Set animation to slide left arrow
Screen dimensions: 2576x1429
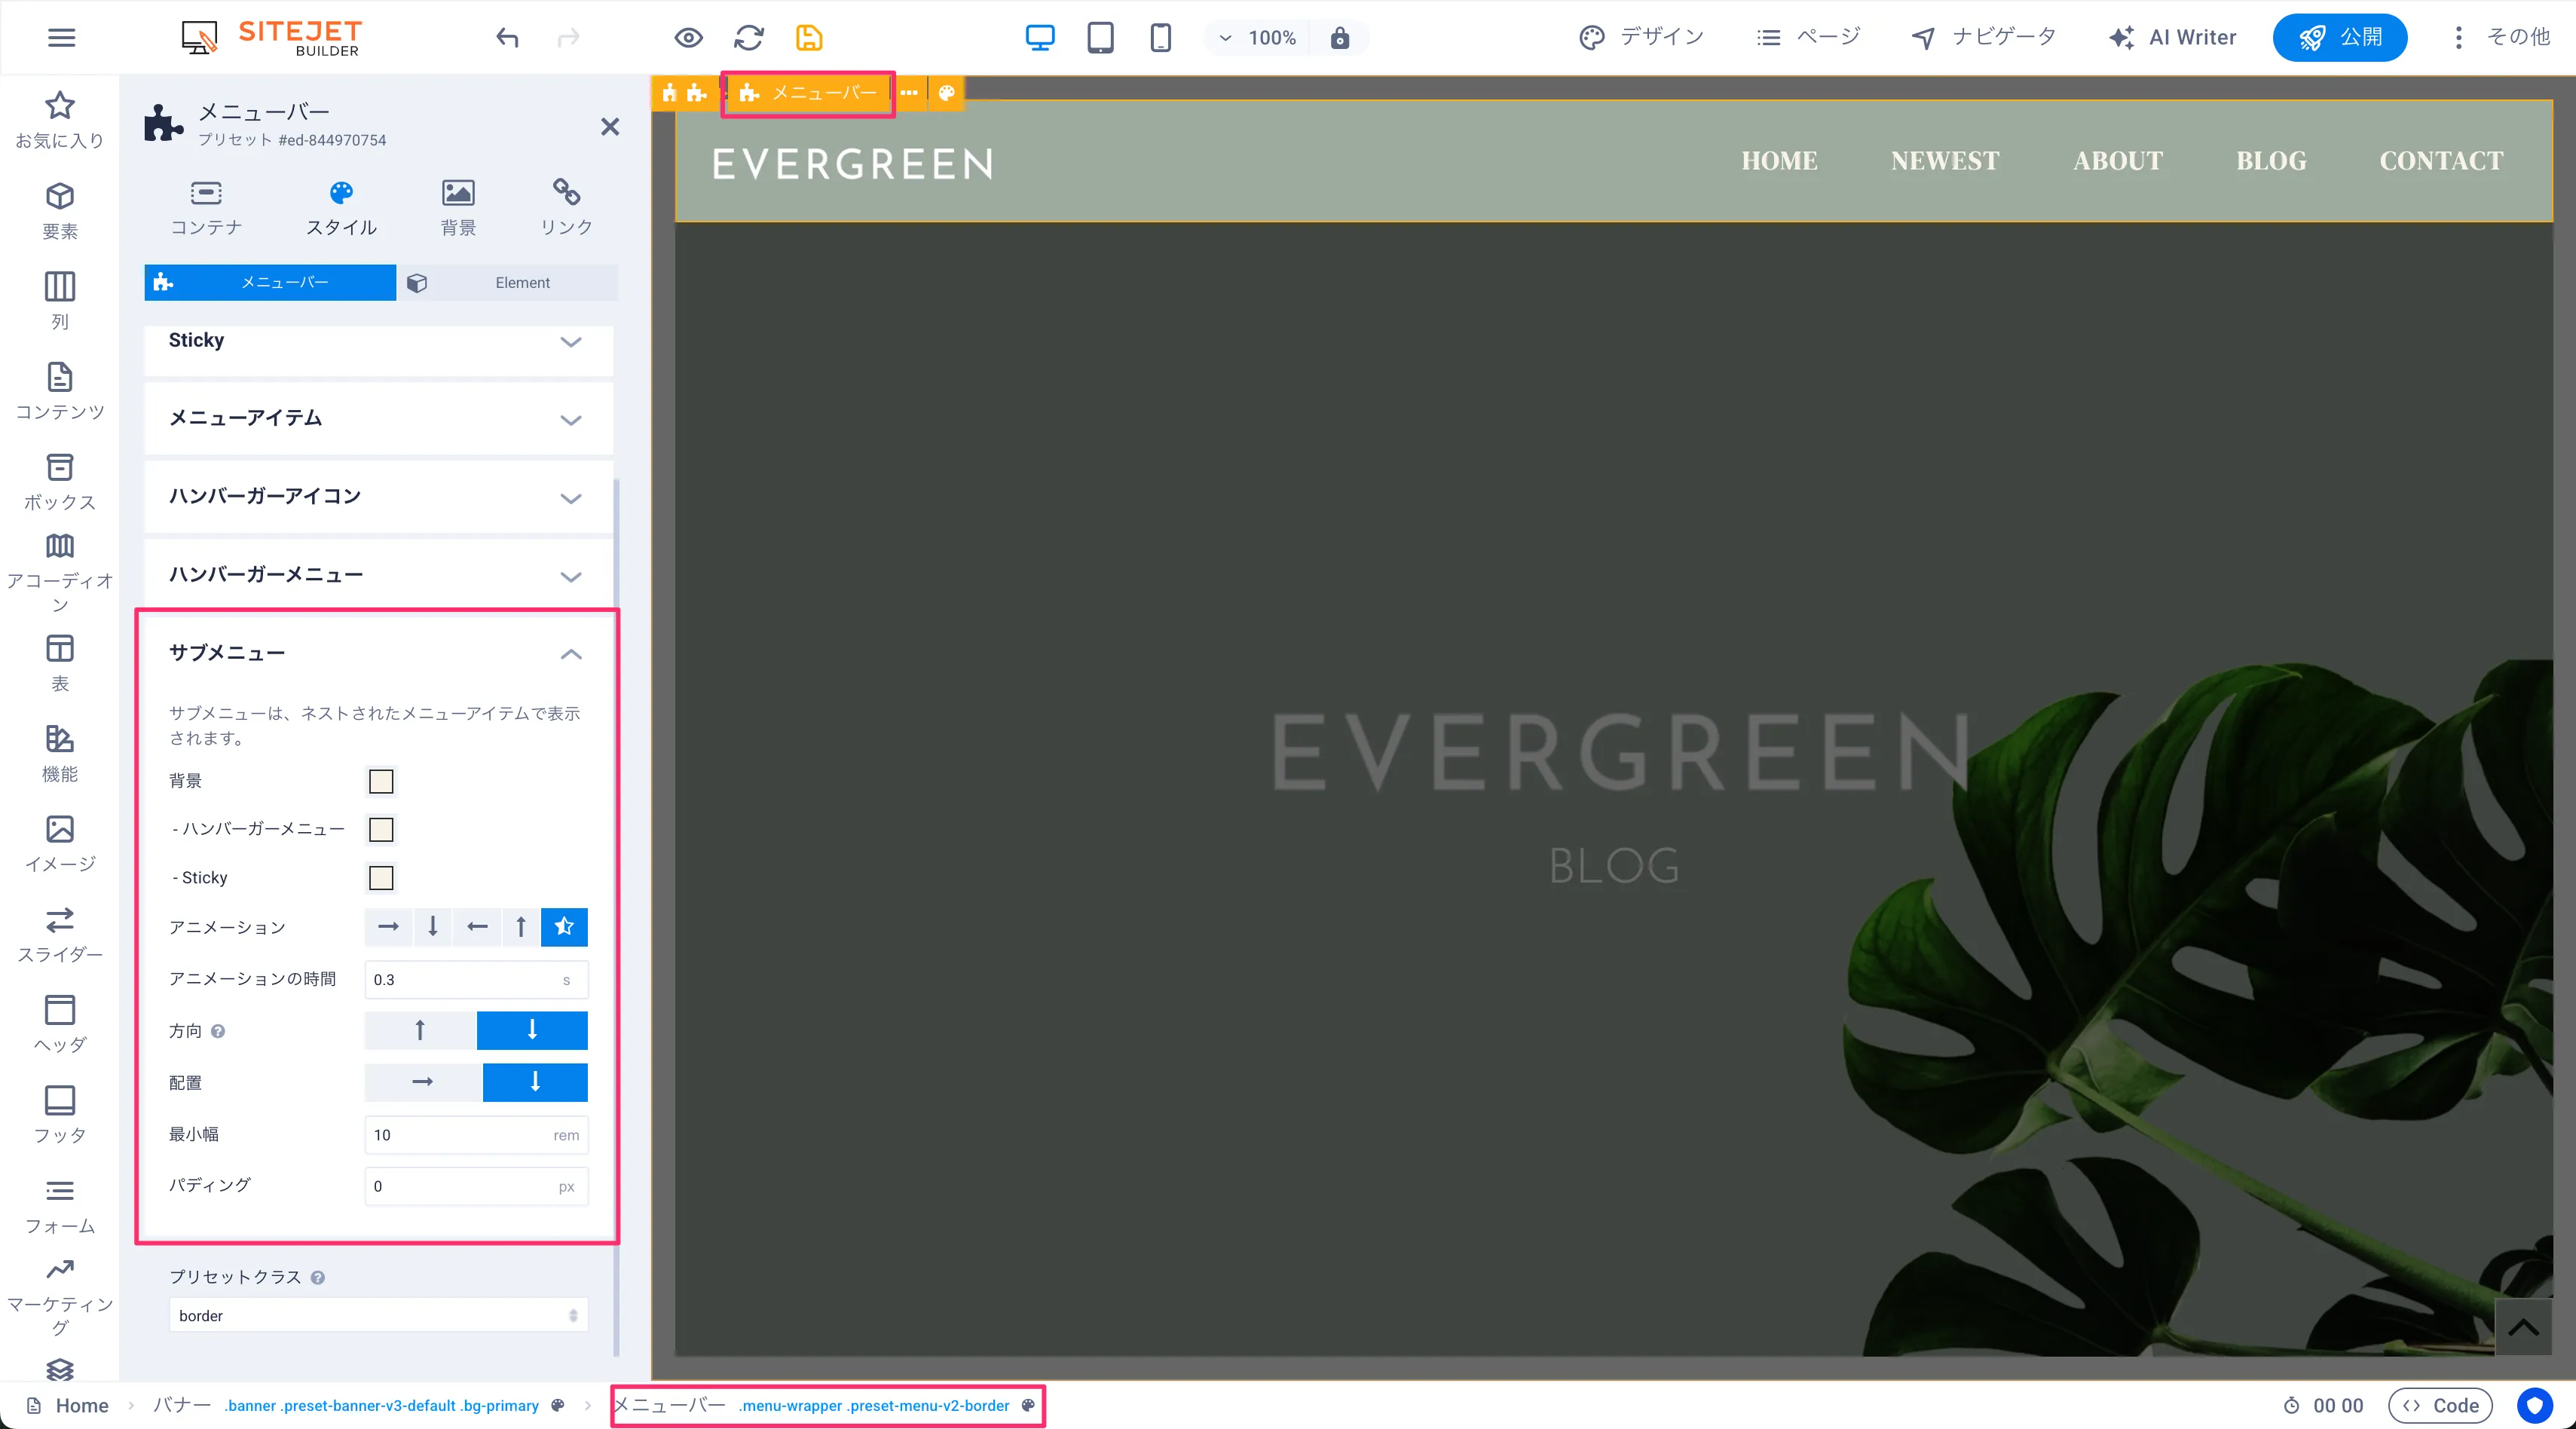(x=477, y=927)
